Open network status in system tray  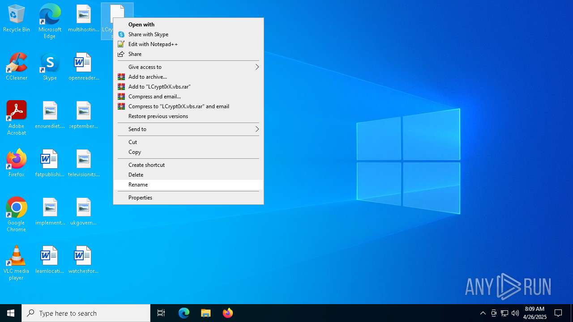(x=505, y=313)
